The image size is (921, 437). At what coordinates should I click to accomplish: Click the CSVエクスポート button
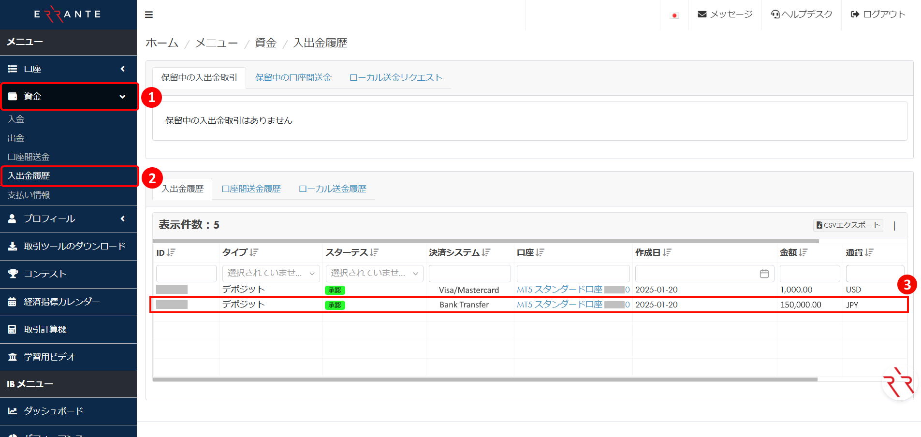pyautogui.click(x=848, y=225)
